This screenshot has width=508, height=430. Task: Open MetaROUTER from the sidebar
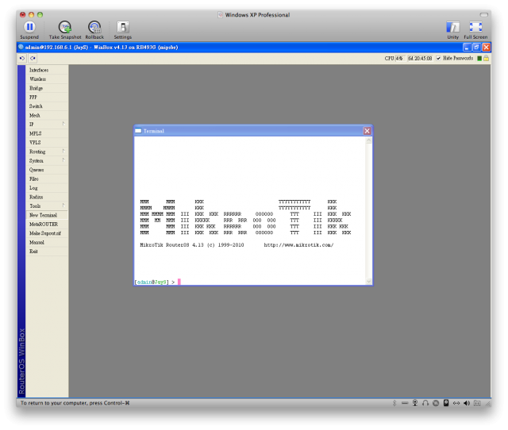(x=47, y=224)
